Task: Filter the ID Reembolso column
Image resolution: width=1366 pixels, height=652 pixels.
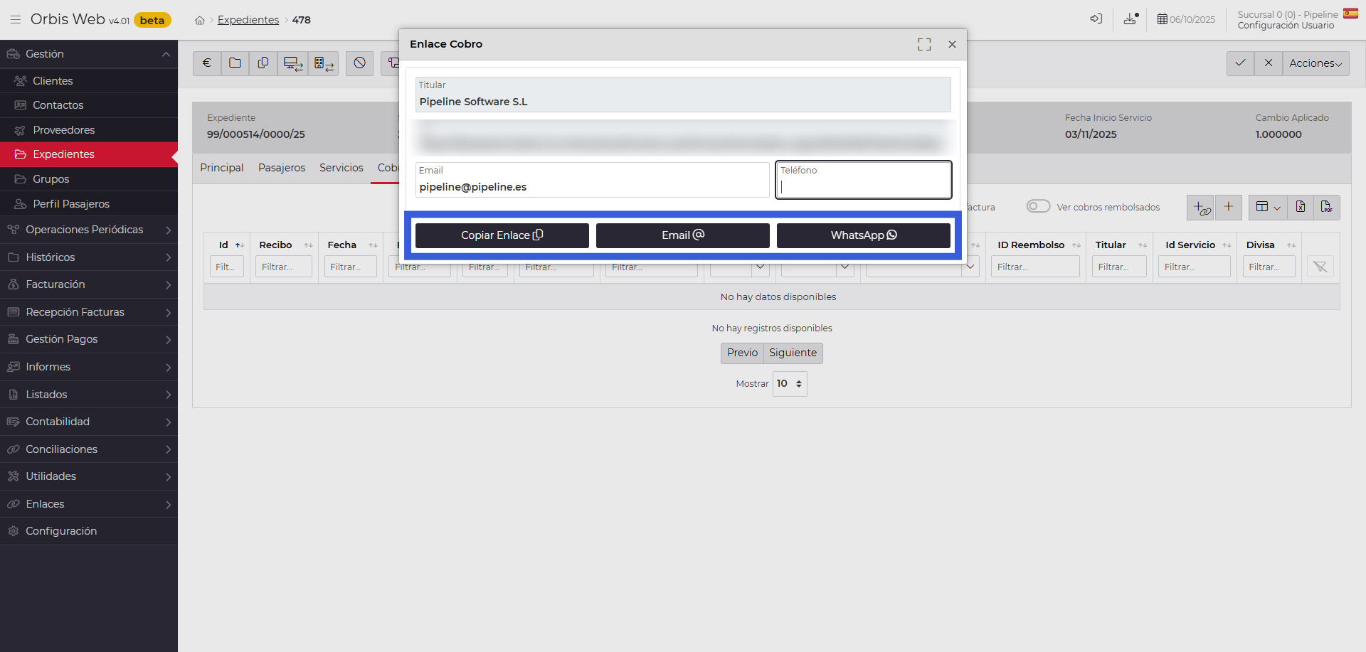Action: [1036, 267]
